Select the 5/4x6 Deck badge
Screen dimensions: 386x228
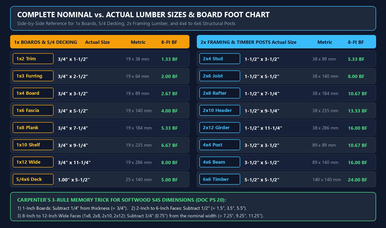[x=33, y=179]
